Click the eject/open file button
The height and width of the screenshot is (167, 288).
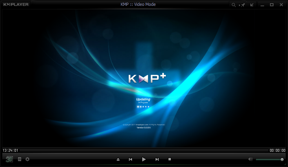coord(118,159)
